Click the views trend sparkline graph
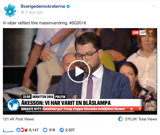Viewport: 160px width, 135px height. (8, 130)
